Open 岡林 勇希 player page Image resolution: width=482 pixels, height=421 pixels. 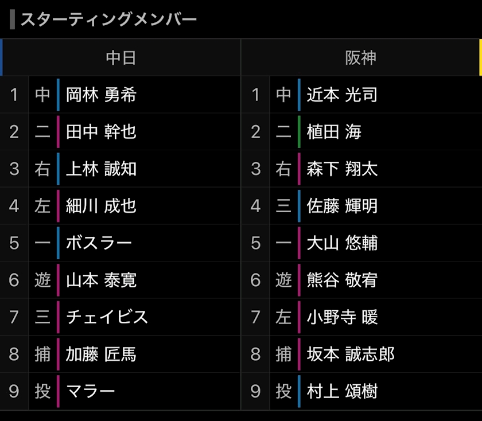(102, 95)
